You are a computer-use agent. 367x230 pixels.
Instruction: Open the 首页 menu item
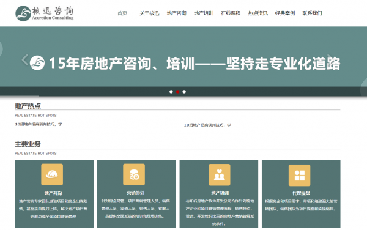click(x=122, y=13)
